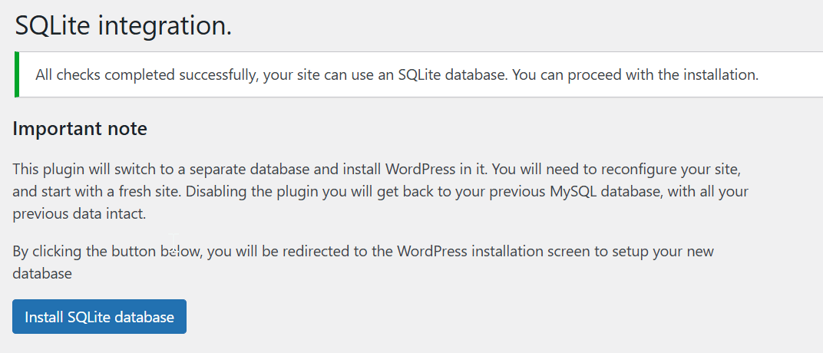This screenshot has width=823, height=353.
Task: Click the Install SQLite database button
Action: [x=99, y=316]
